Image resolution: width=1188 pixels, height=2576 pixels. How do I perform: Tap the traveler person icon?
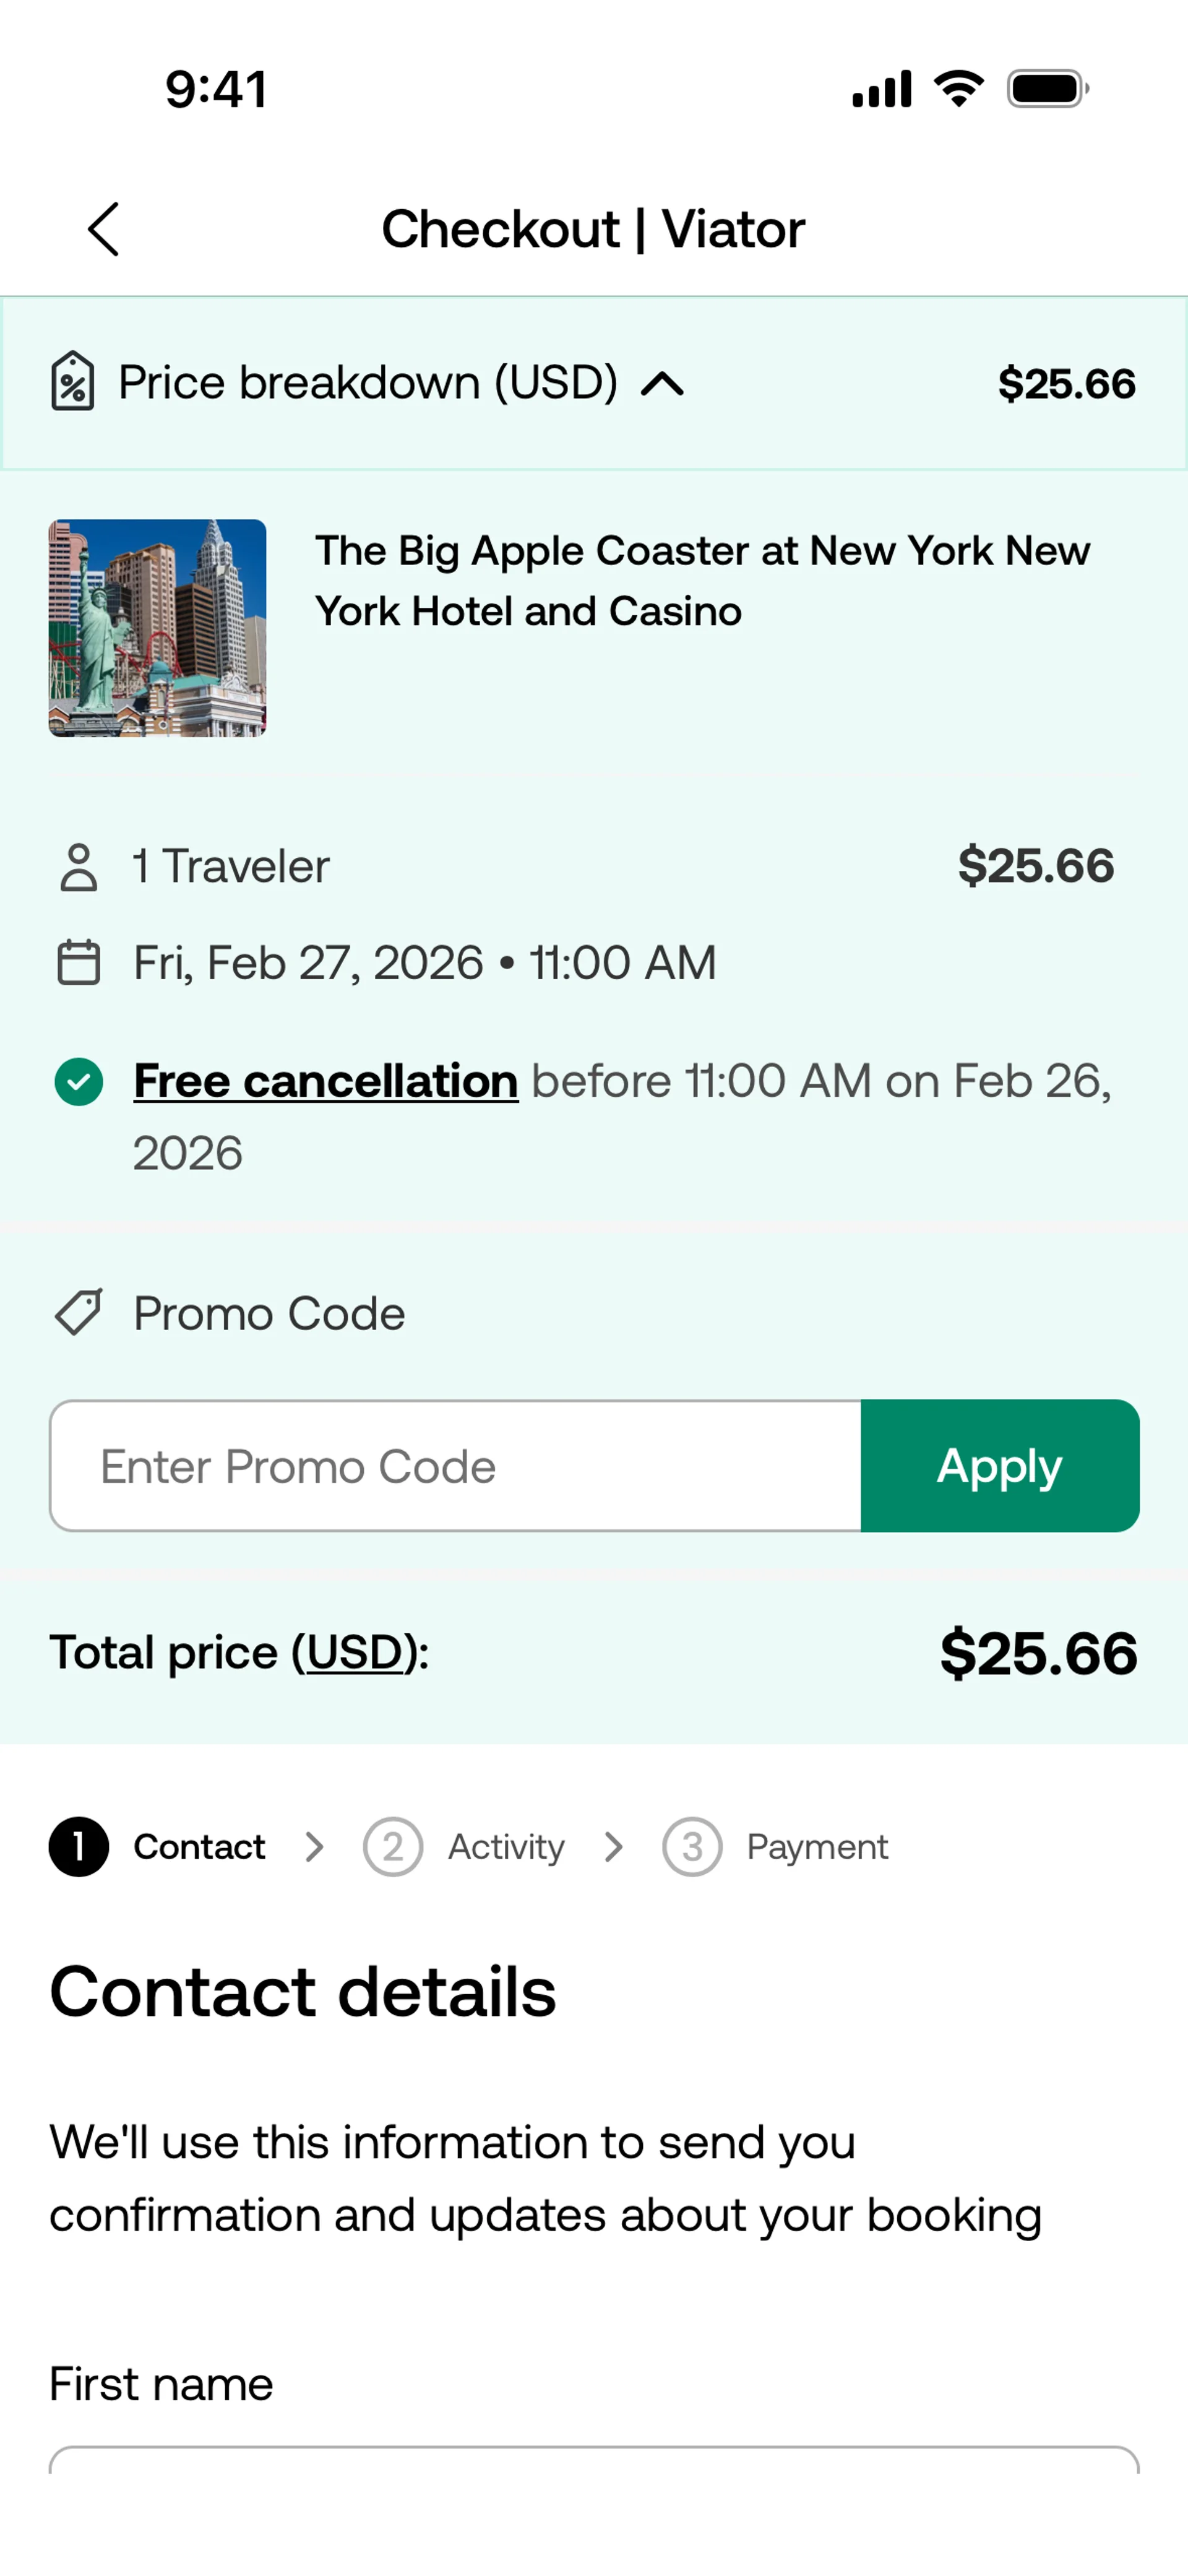click(x=78, y=867)
